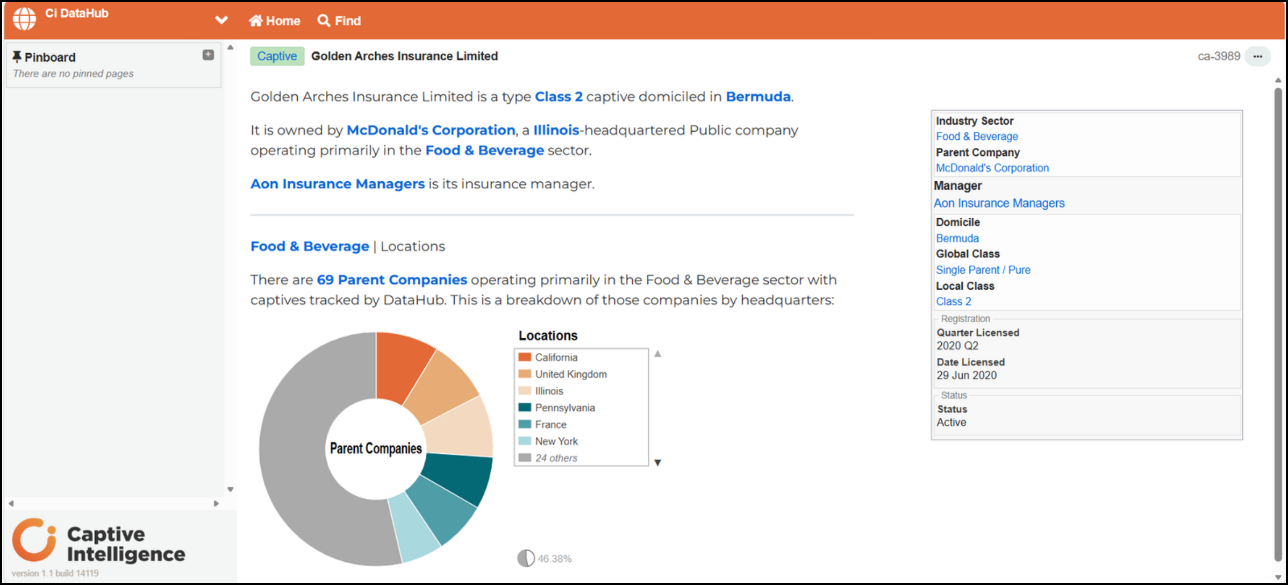Click the Pennsylvania teal legend swatch
Screen dimensions: 1288x585
(525, 408)
